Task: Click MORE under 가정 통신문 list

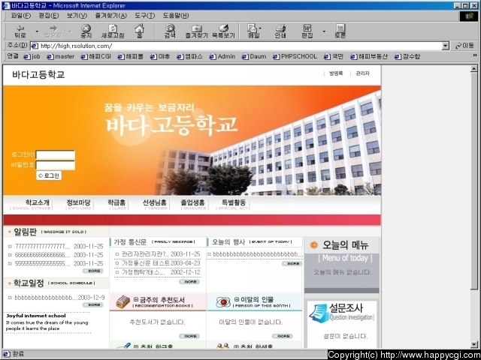Action: (x=189, y=282)
